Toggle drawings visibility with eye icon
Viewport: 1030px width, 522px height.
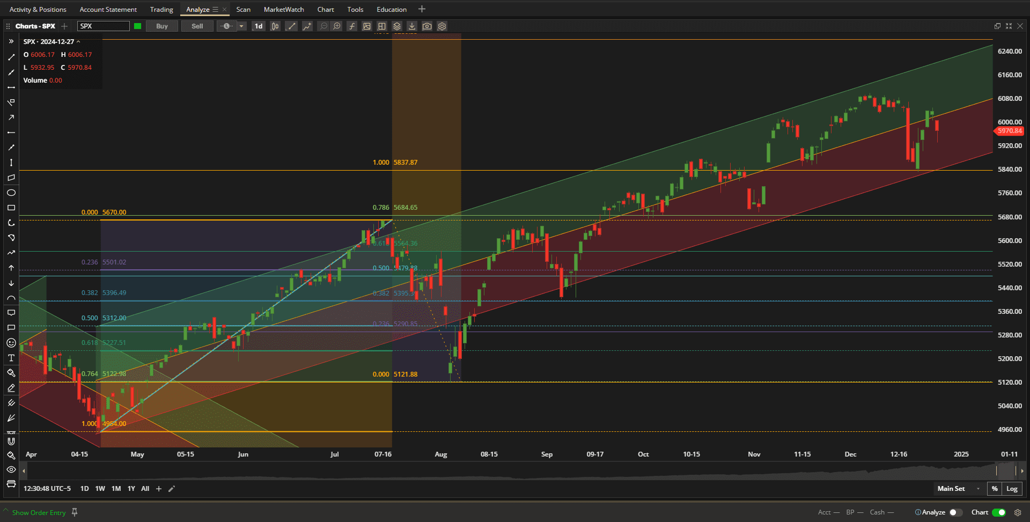coord(11,469)
